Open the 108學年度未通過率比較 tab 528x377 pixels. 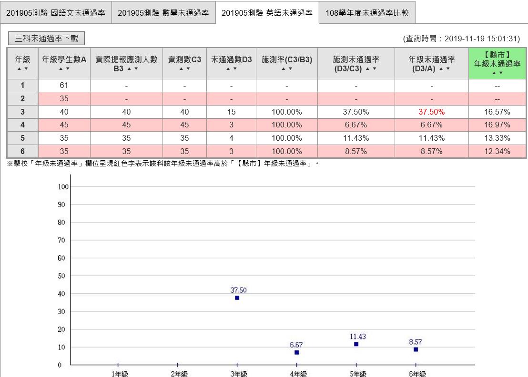367,13
